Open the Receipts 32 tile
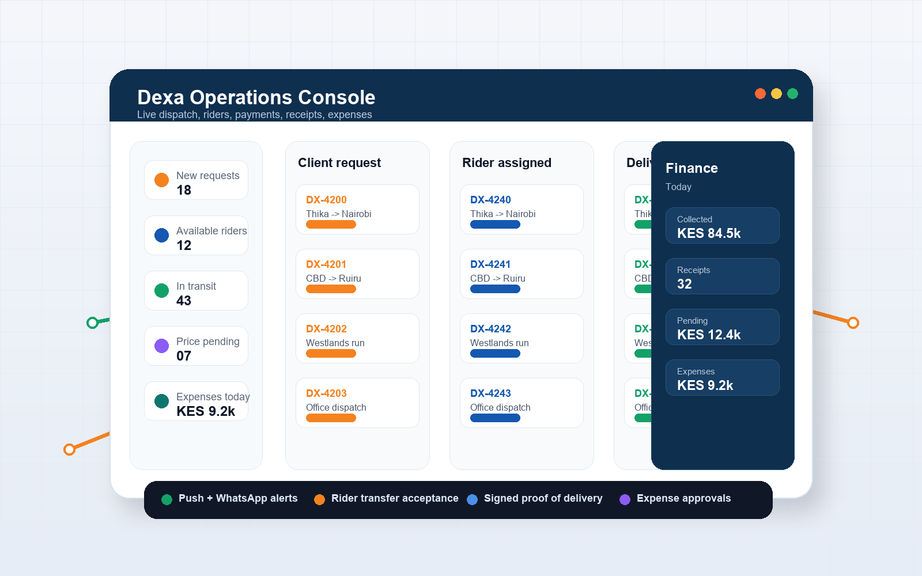 723,276
